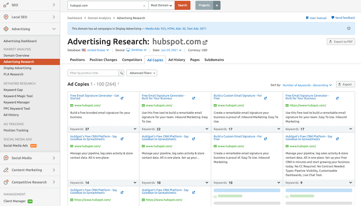Expand the Social Media section chevron
This screenshot has width=361, height=206.
pos(54,158)
